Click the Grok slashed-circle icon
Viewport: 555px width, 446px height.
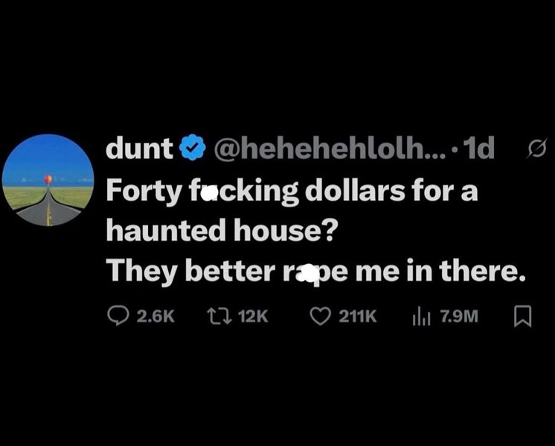pyautogui.click(x=537, y=148)
